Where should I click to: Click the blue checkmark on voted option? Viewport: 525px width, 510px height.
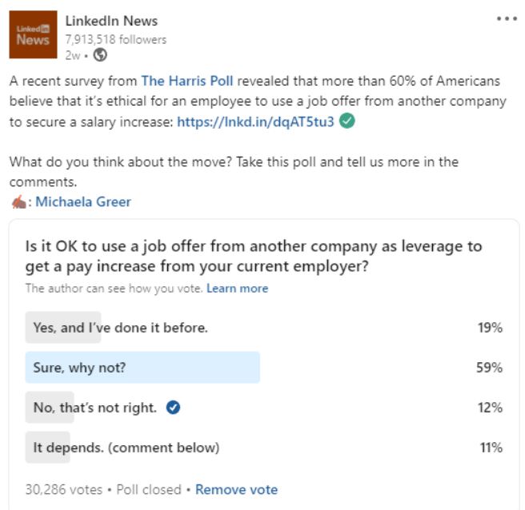point(173,408)
